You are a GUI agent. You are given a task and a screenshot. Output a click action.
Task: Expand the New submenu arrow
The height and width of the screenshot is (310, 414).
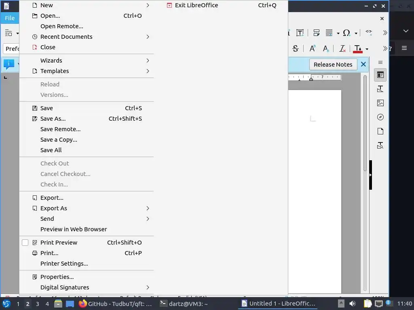tap(148, 5)
